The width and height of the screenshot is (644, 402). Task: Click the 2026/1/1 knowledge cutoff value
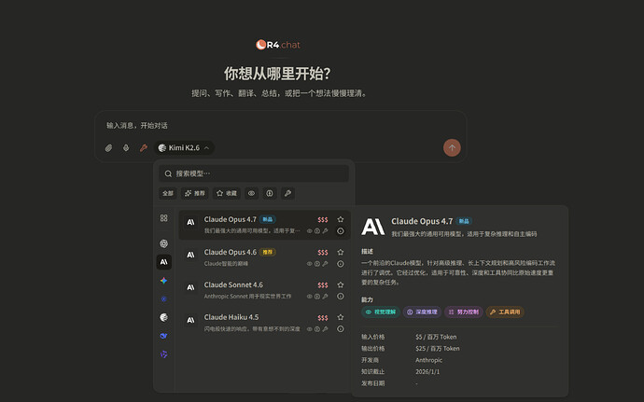(x=427, y=371)
